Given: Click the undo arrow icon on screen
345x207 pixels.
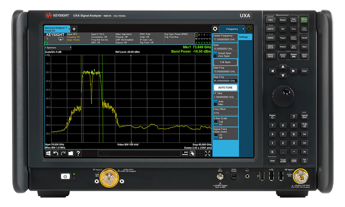Looking at the screenshot, I should (56, 153).
